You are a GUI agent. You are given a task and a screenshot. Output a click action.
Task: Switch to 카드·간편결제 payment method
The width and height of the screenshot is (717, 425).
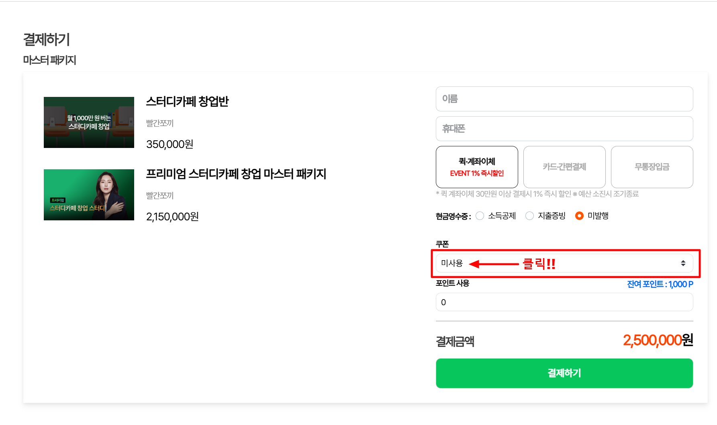point(564,167)
